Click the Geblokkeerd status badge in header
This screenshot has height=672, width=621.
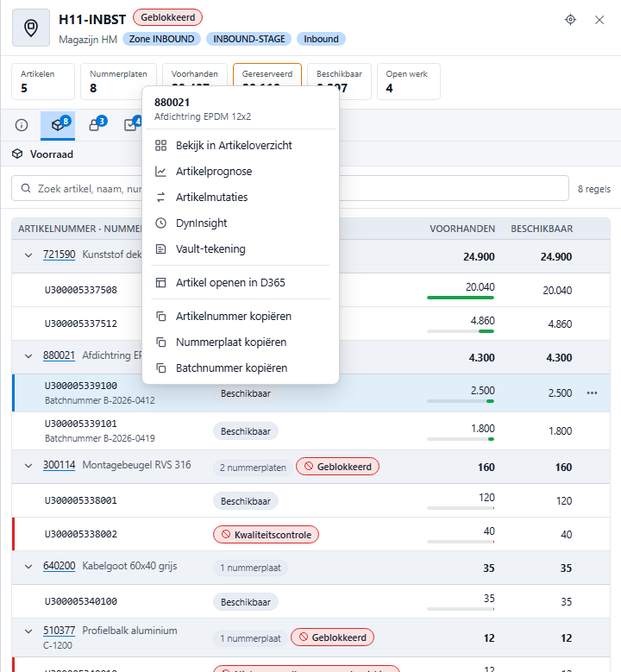(x=167, y=17)
